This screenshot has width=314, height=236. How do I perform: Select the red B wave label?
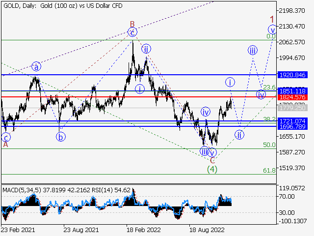click(x=132, y=24)
